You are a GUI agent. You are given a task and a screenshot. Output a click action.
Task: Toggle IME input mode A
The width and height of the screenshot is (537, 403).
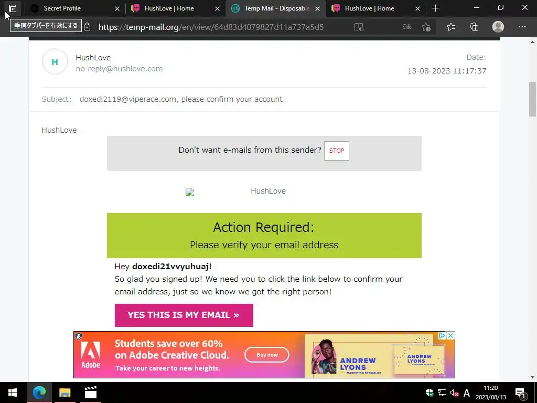(x=466, y=393)
